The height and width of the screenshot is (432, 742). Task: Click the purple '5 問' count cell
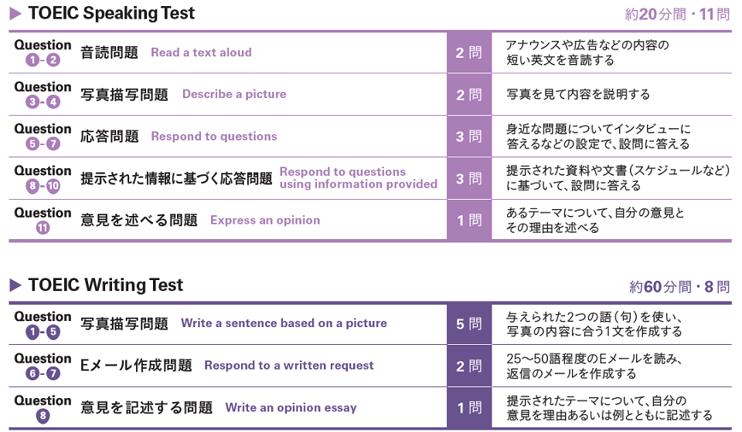[469, 324]
